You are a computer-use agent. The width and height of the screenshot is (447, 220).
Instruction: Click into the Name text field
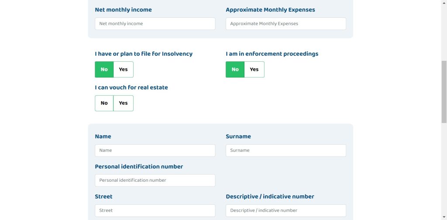155,150
